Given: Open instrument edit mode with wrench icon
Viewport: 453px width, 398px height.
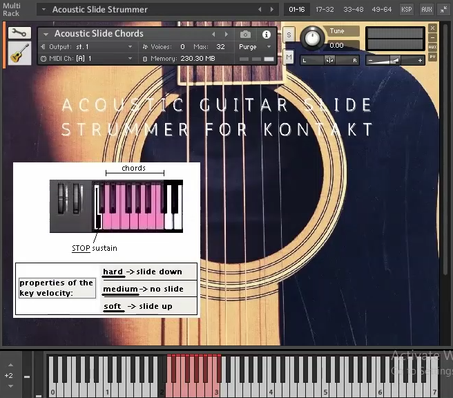Looking at the screenshot, I should 19,33.
